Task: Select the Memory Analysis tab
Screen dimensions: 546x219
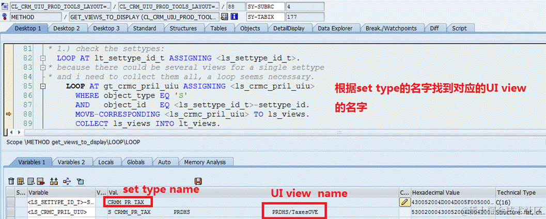Action: (x=205, y=162)
